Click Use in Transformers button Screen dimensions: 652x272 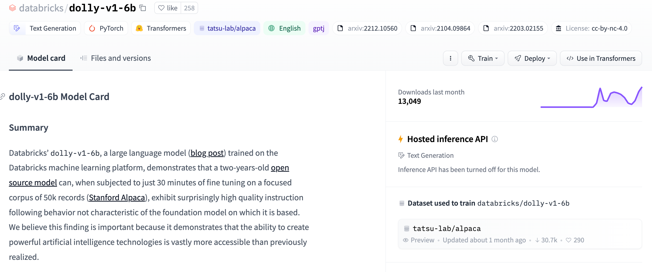pos(601,58)
